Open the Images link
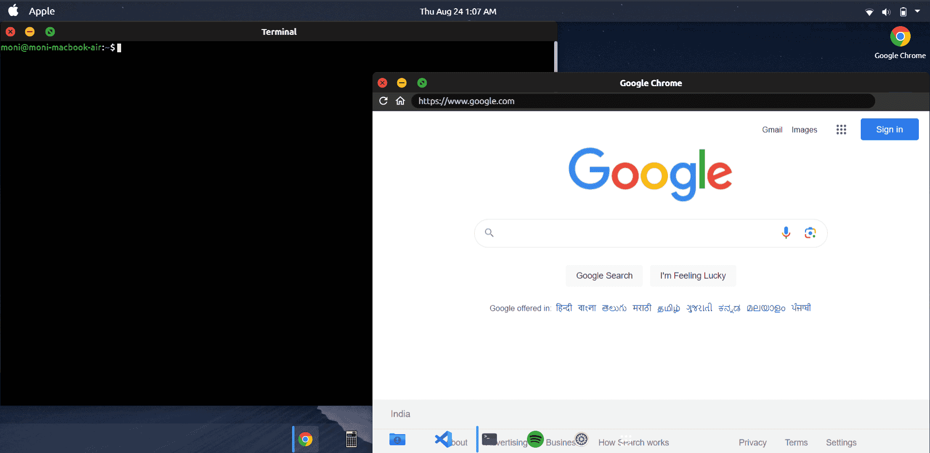Screen dimensions: 930x453 click(804, 130)
